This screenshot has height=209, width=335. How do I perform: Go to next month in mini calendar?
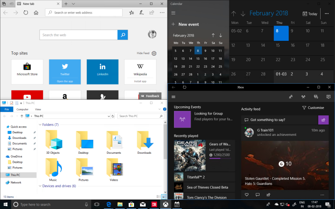(220, 35)
